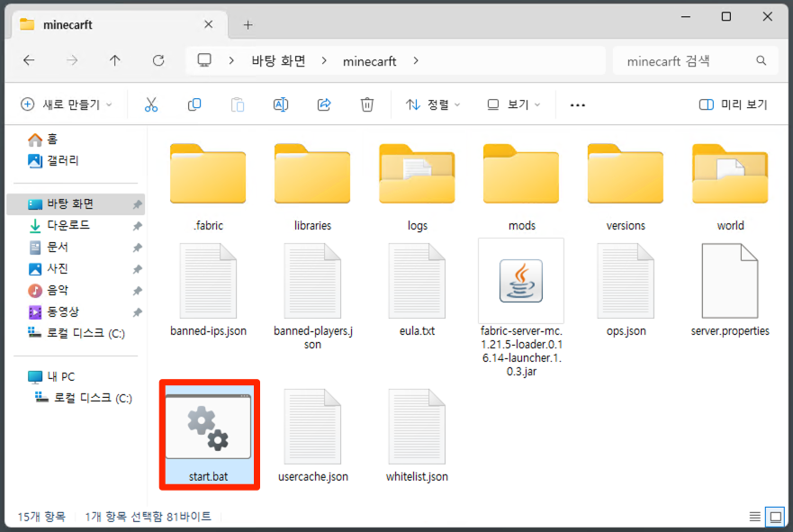This screenshot has height=532, width=793.
Task: Open 내 PC in navigation pane
Action: click(x=51, y=377)
